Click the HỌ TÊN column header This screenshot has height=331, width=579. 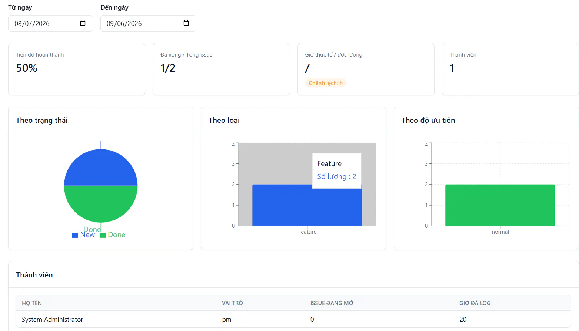(32, 303)
